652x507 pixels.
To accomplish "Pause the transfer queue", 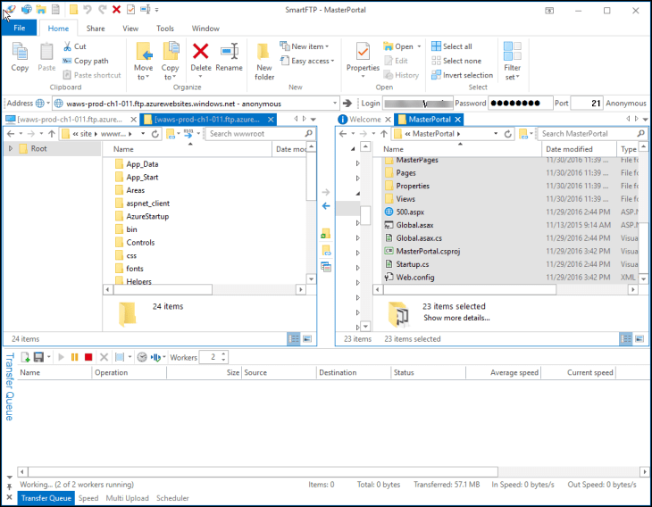I will click(74, 357).
